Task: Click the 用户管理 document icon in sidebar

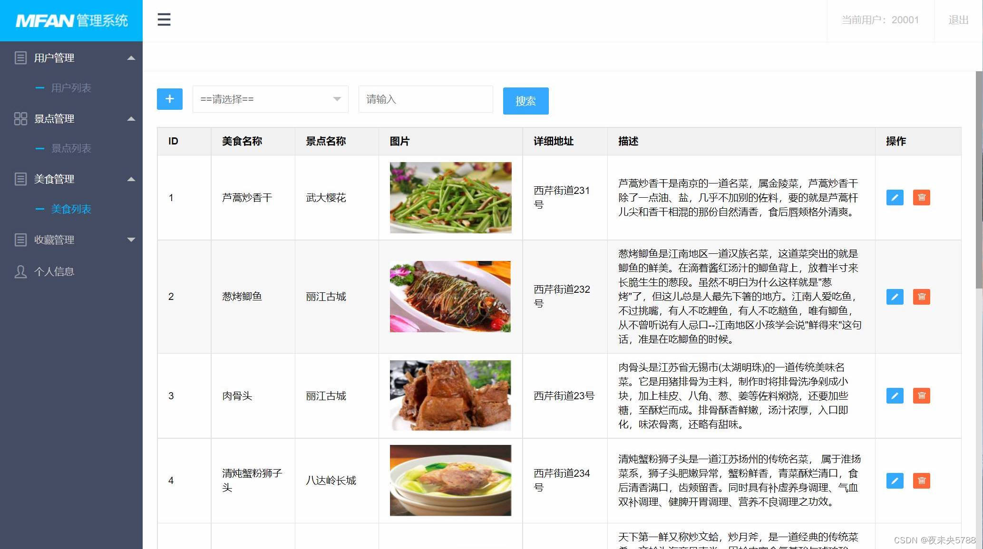Action: point(20,58)
